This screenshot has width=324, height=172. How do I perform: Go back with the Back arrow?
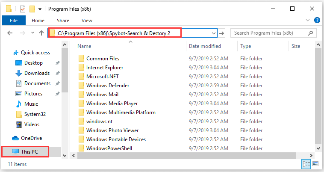tap(10, 33)
